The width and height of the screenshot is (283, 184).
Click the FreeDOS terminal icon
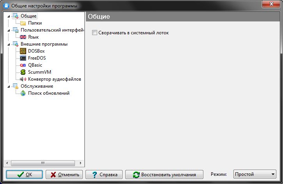point(23,58)
